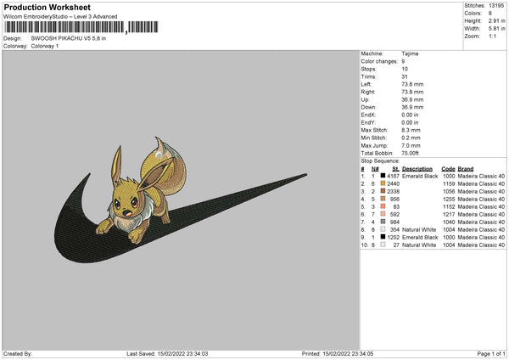Click the "Color changes:" label

tap(379, 61)
